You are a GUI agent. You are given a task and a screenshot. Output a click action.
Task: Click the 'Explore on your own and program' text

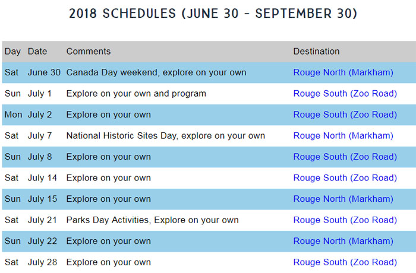pyautogui.click(x=136, y=93)
